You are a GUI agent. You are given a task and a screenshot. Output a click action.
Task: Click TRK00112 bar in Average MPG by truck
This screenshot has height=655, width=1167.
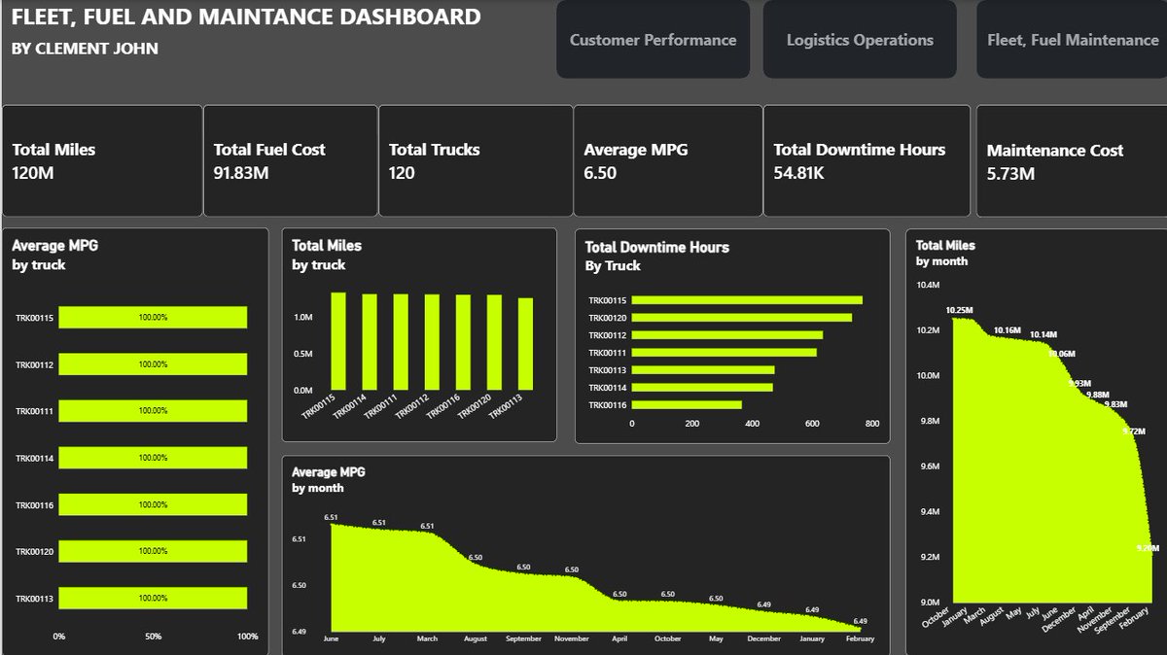click(153, 364)
